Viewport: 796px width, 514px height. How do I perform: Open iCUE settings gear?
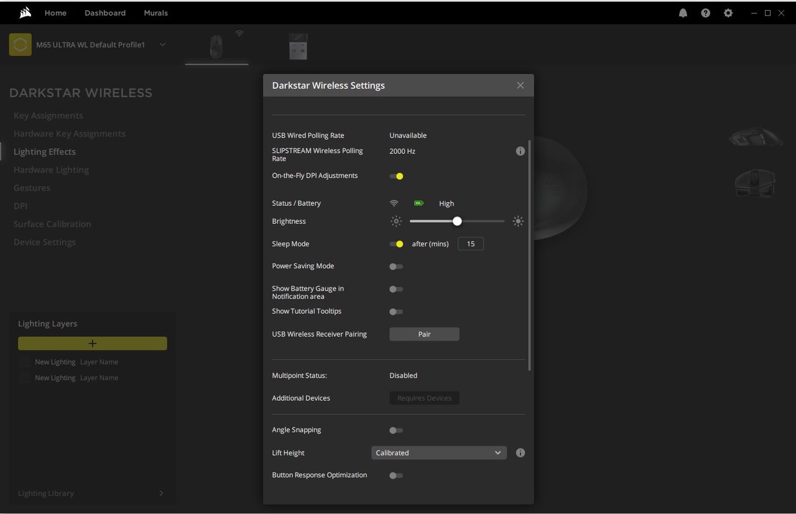coord(728,12)
